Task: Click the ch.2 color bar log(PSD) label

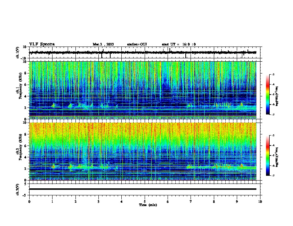Action: (277, 157)
